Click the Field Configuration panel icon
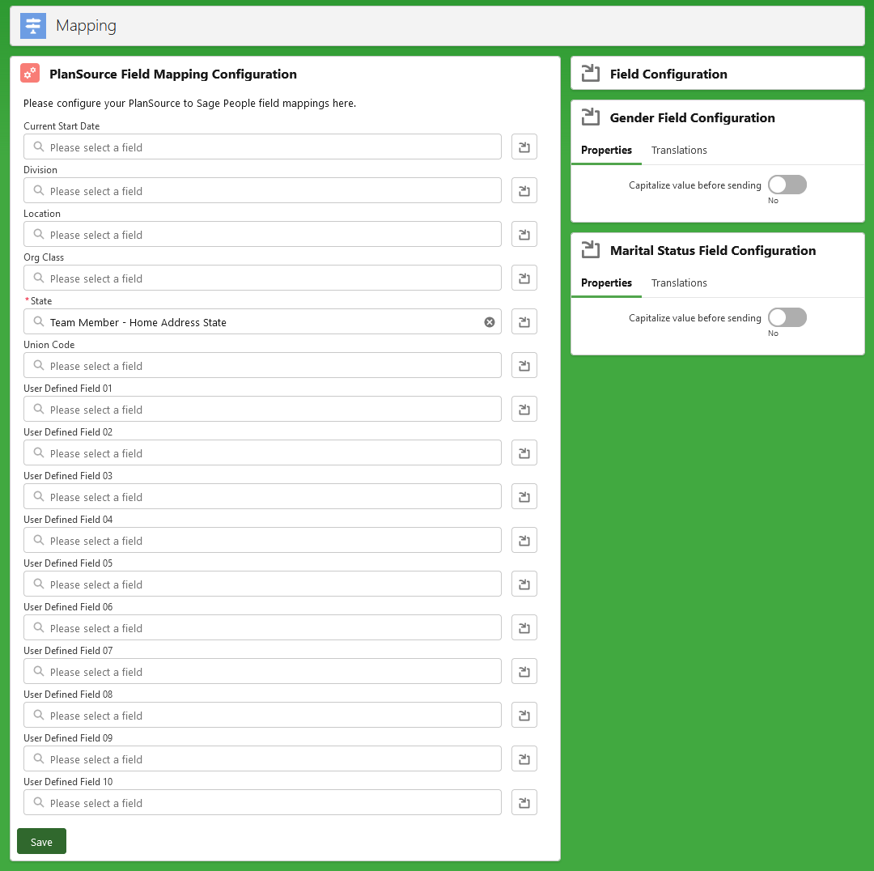874x871 pixels. 592,74
